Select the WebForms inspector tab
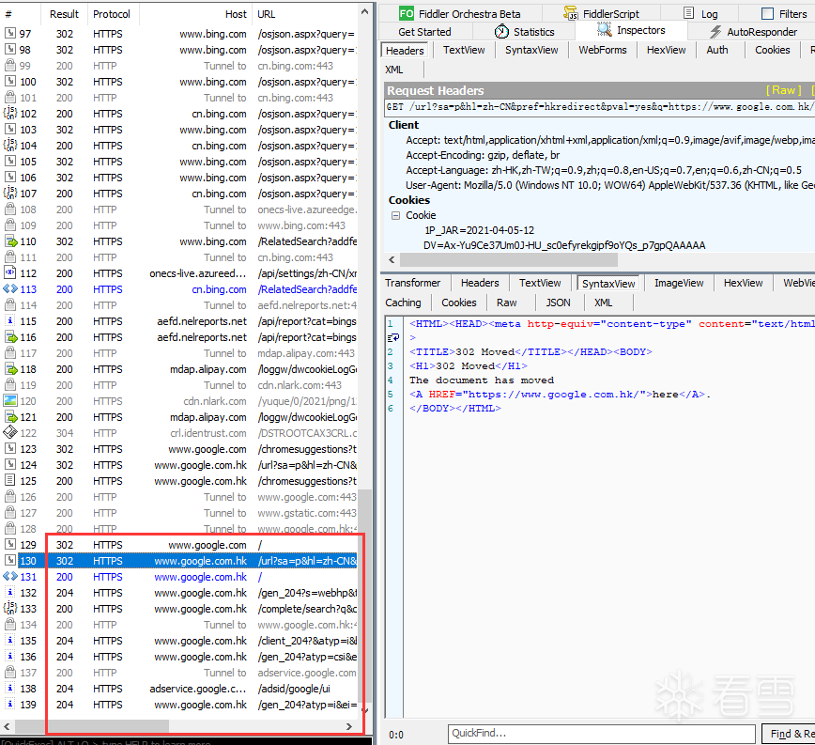The width and height of the screenshot is (815, 745). tap(603, 51)
